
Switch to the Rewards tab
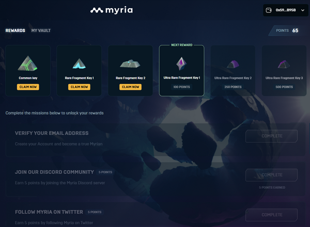click(16, 30)
